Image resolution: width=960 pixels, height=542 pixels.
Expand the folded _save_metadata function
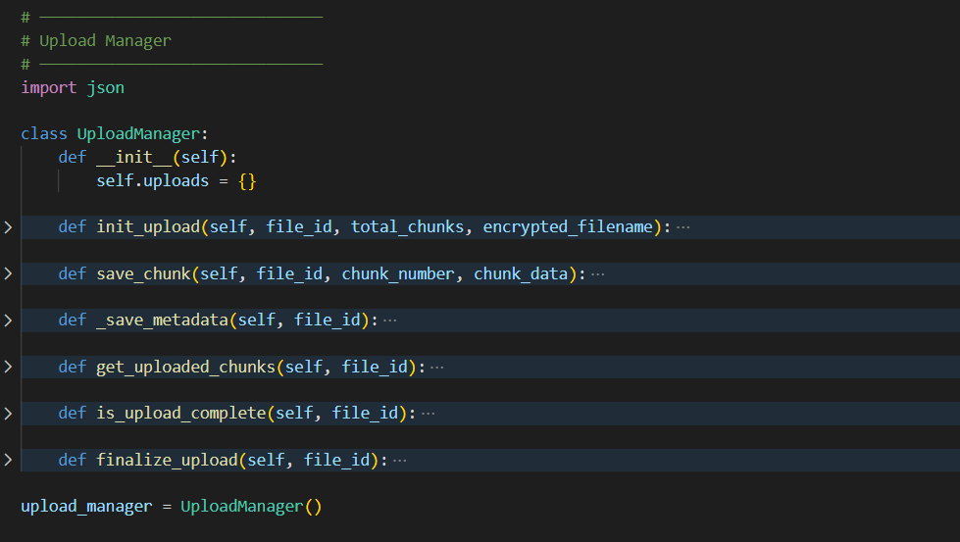[x=8, y=320]
